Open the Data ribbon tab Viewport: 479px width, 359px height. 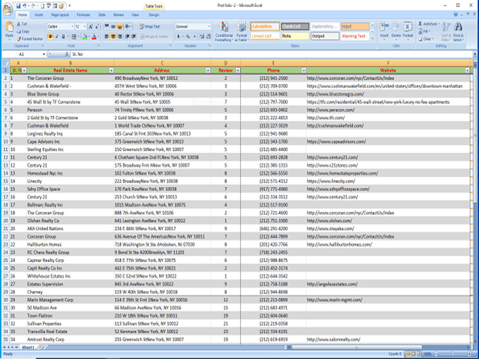tap(102, 15)
